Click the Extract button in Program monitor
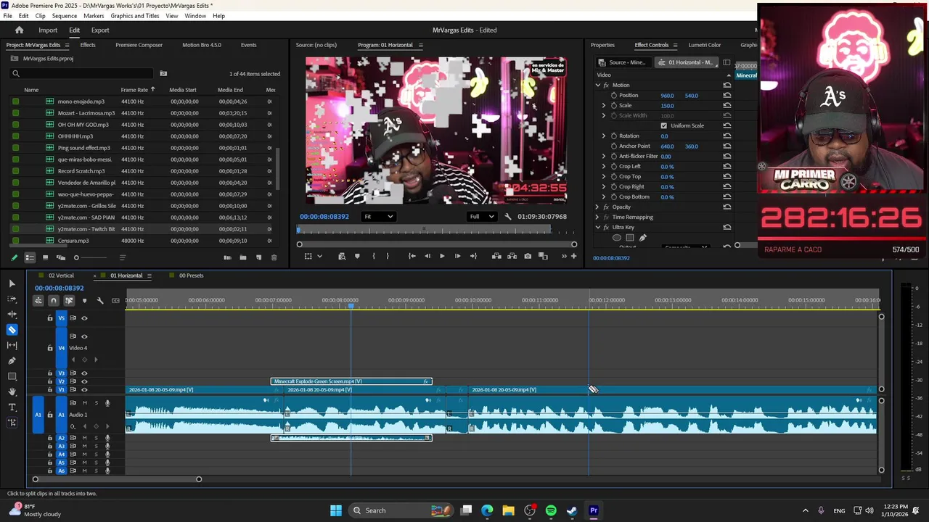The image size is (929, 522). pos(512,256)
